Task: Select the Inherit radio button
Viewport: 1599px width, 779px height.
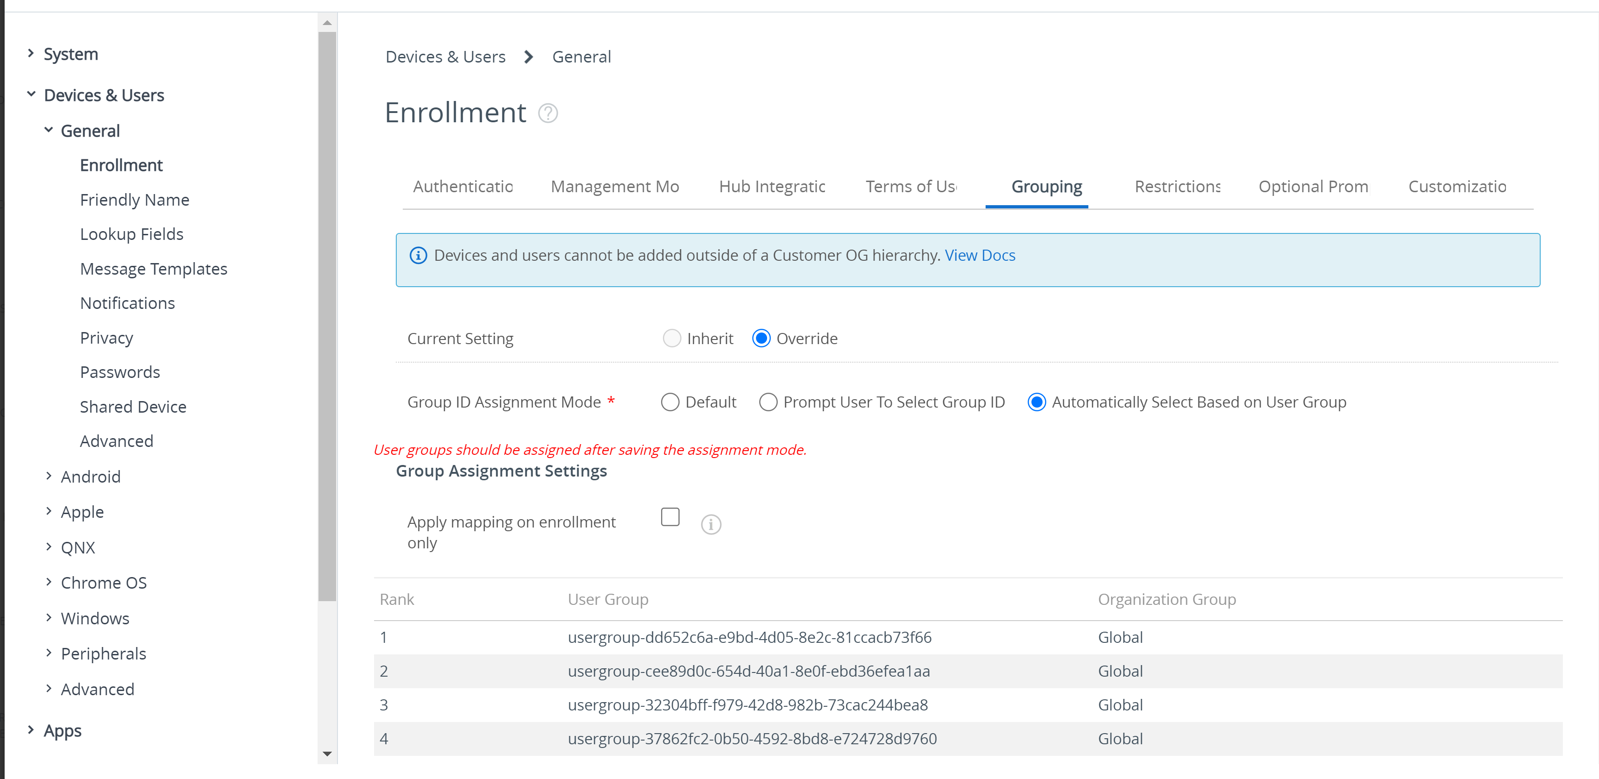Action: pyautogui.click(x=672, y=339)
